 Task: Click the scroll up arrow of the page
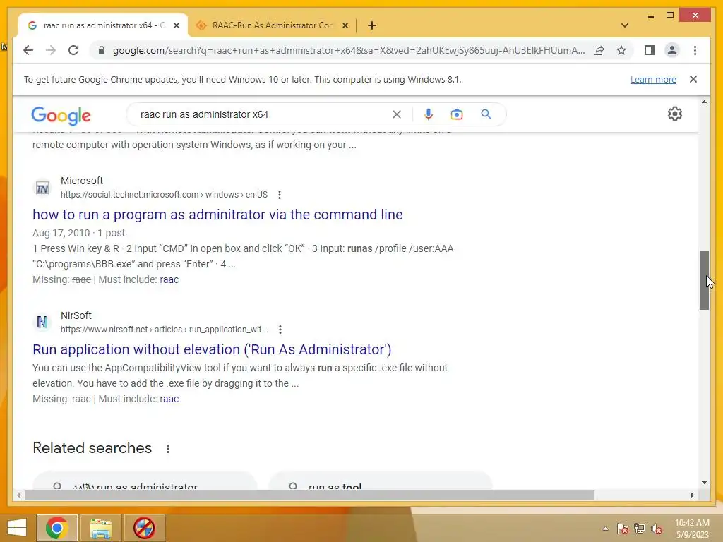[704, 102]
